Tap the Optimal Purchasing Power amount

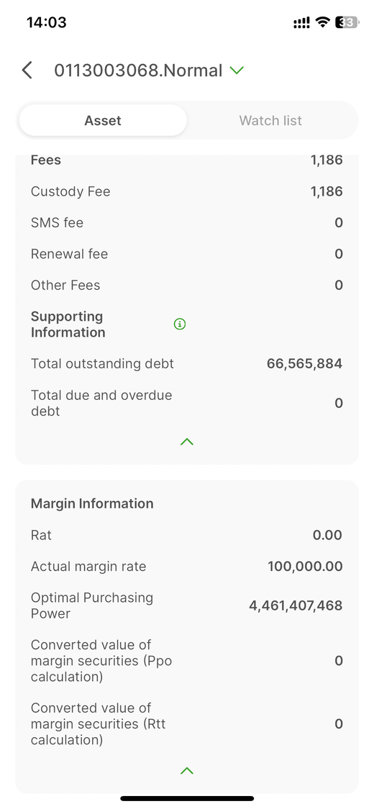pos(296,605)
